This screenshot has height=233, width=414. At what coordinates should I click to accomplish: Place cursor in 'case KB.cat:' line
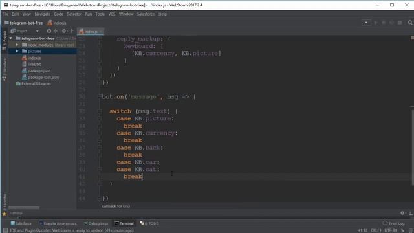click(138, 170)
